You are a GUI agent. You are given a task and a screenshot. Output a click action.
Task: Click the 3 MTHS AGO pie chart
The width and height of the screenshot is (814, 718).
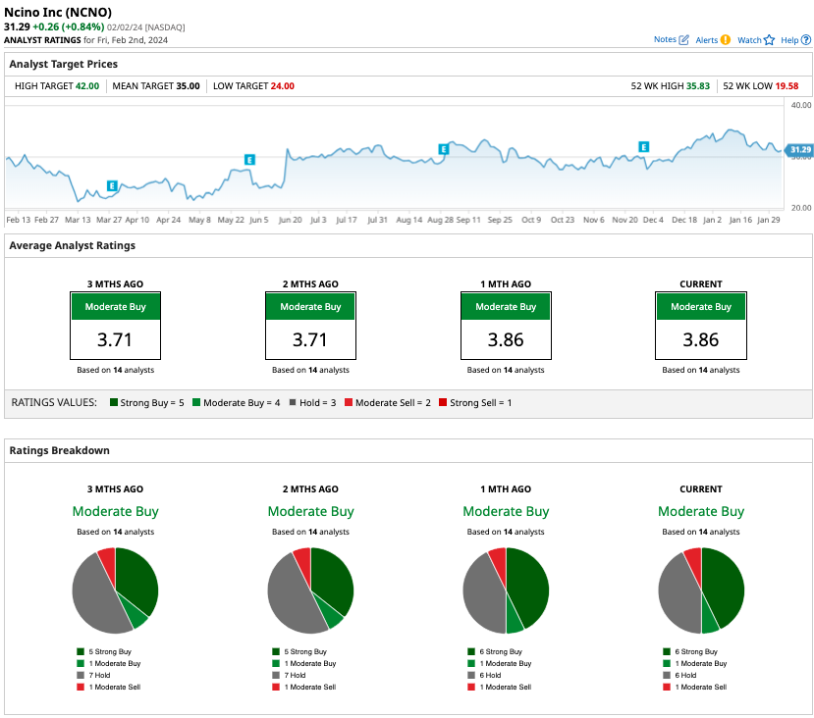[115, 590]
